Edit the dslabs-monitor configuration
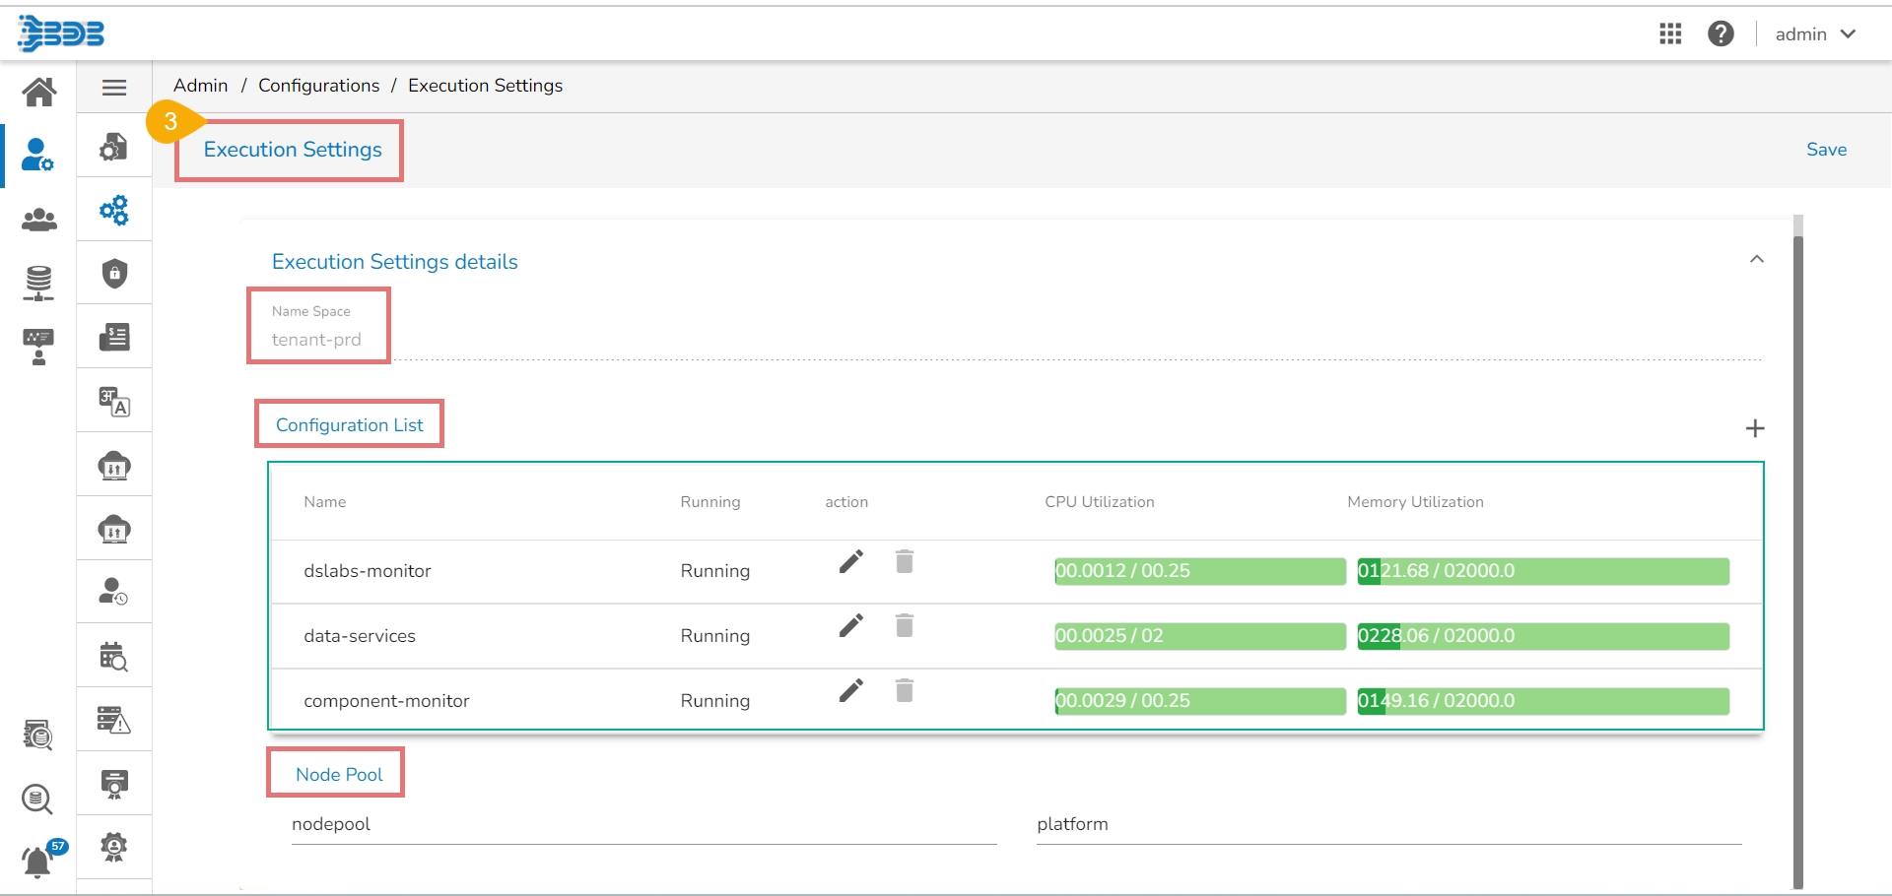 [851, 561]
